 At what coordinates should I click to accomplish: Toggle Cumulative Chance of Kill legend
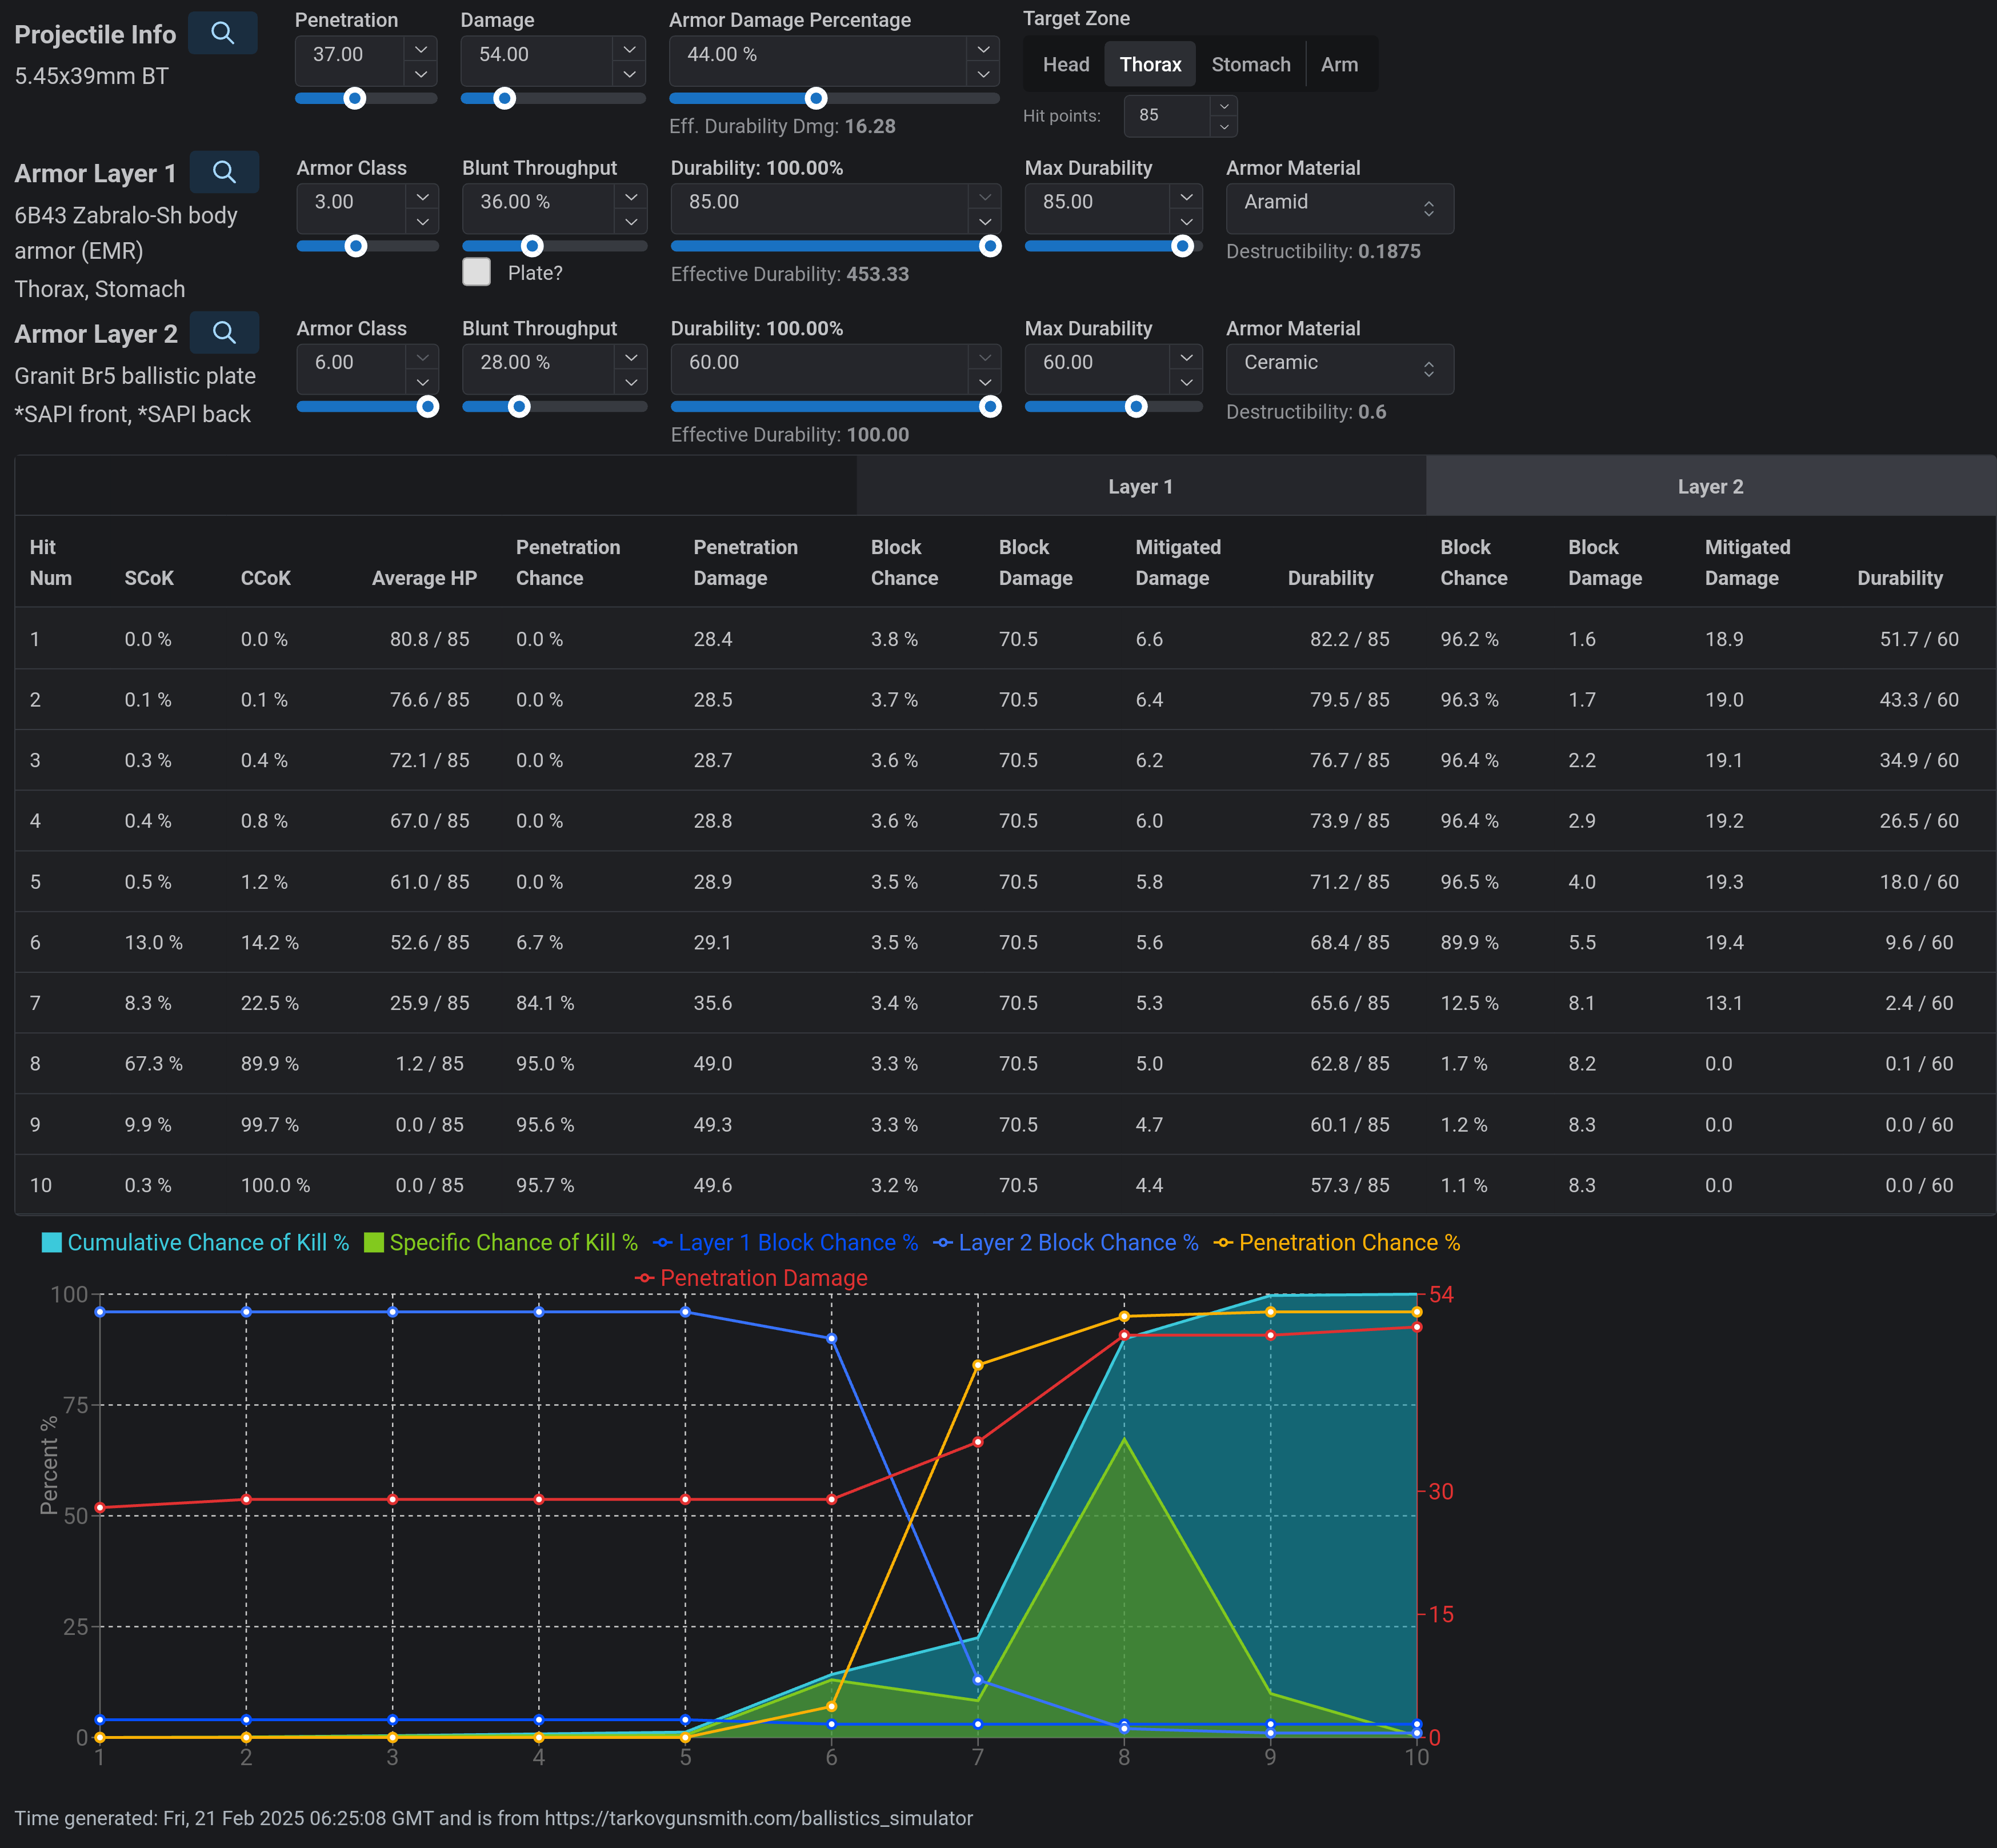[x=195, y=1242]
